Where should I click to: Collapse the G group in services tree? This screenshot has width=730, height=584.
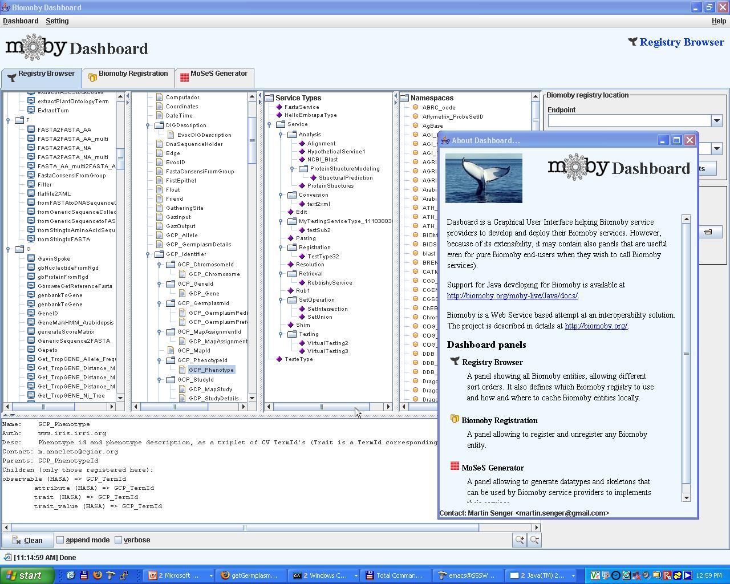8,249
